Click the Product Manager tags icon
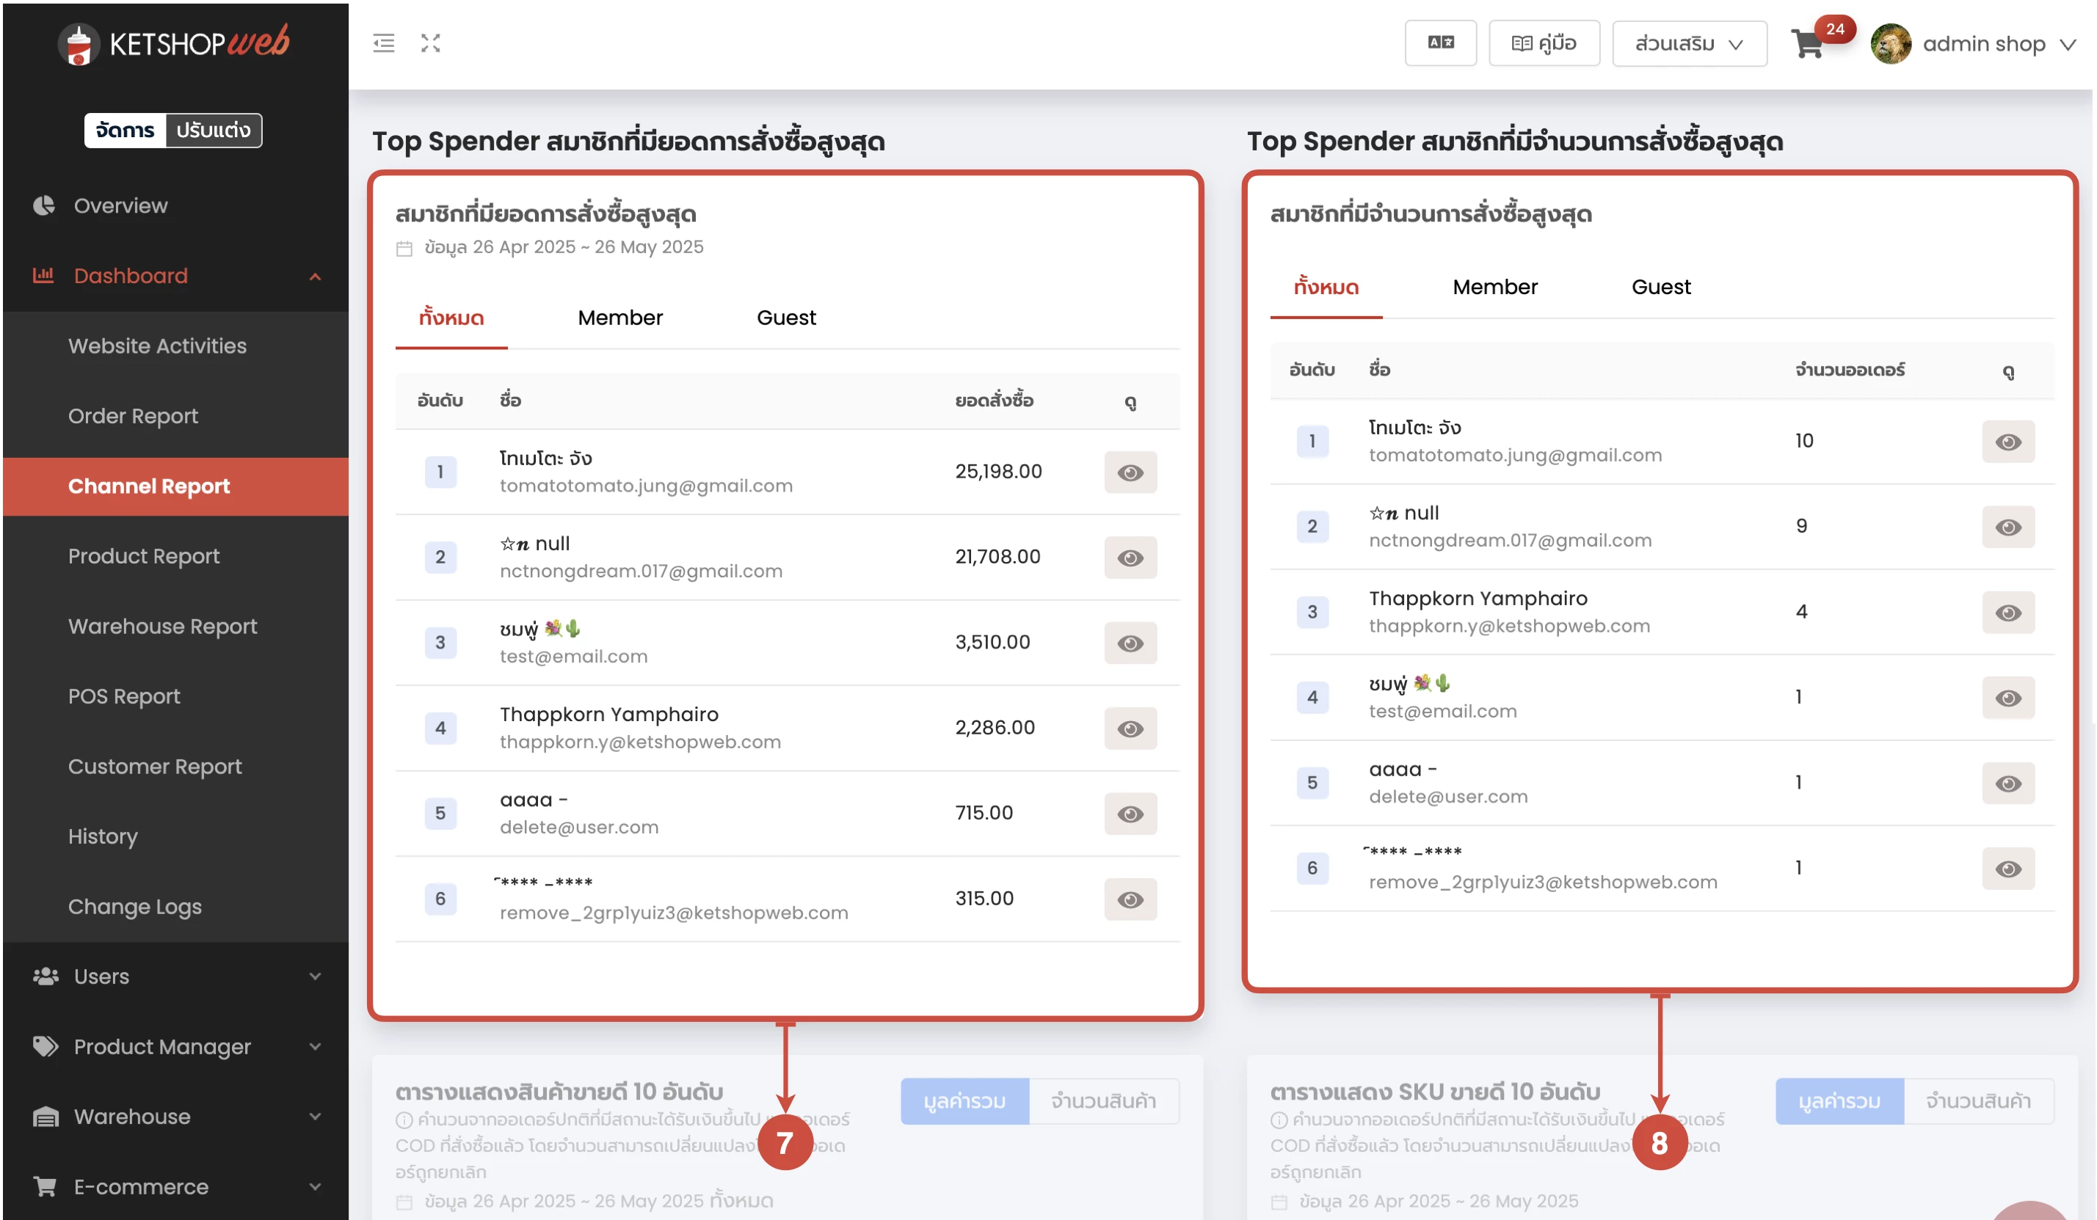 46,1046
